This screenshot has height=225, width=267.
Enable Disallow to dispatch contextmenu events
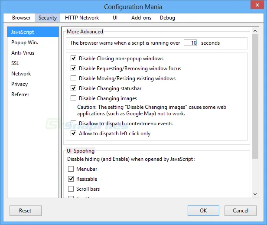point(73,123)
